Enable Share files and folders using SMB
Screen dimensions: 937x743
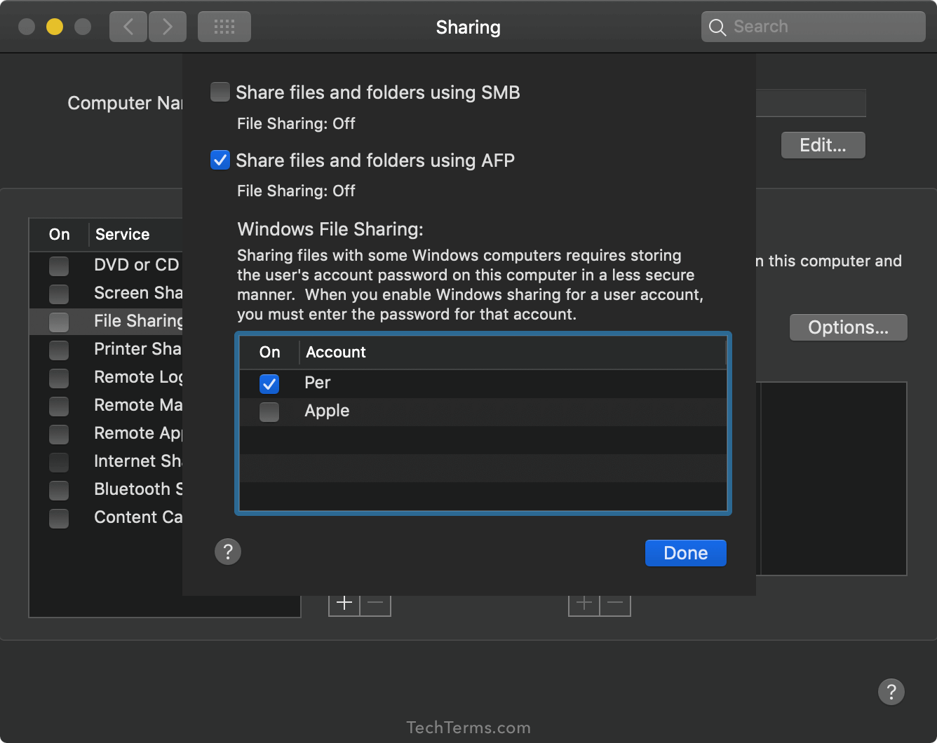[x=220, y=92]
